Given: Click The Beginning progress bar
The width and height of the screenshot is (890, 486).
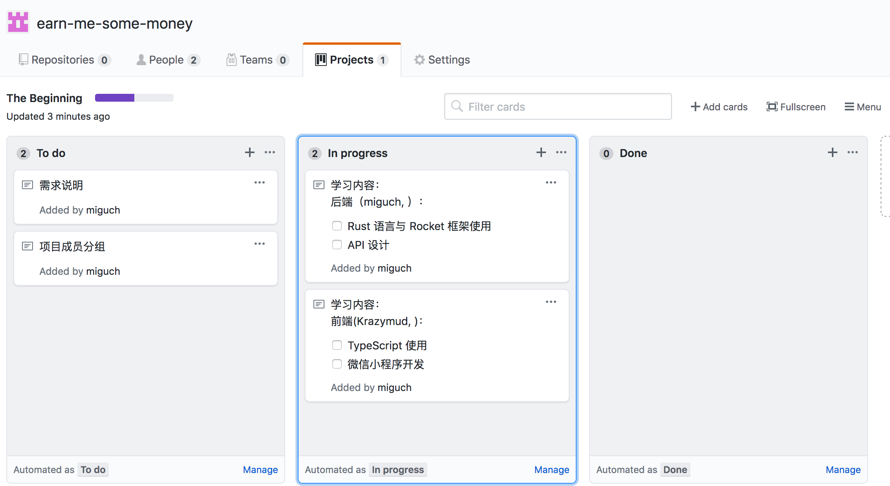Looking at the screenshot, I should [134, 98].
